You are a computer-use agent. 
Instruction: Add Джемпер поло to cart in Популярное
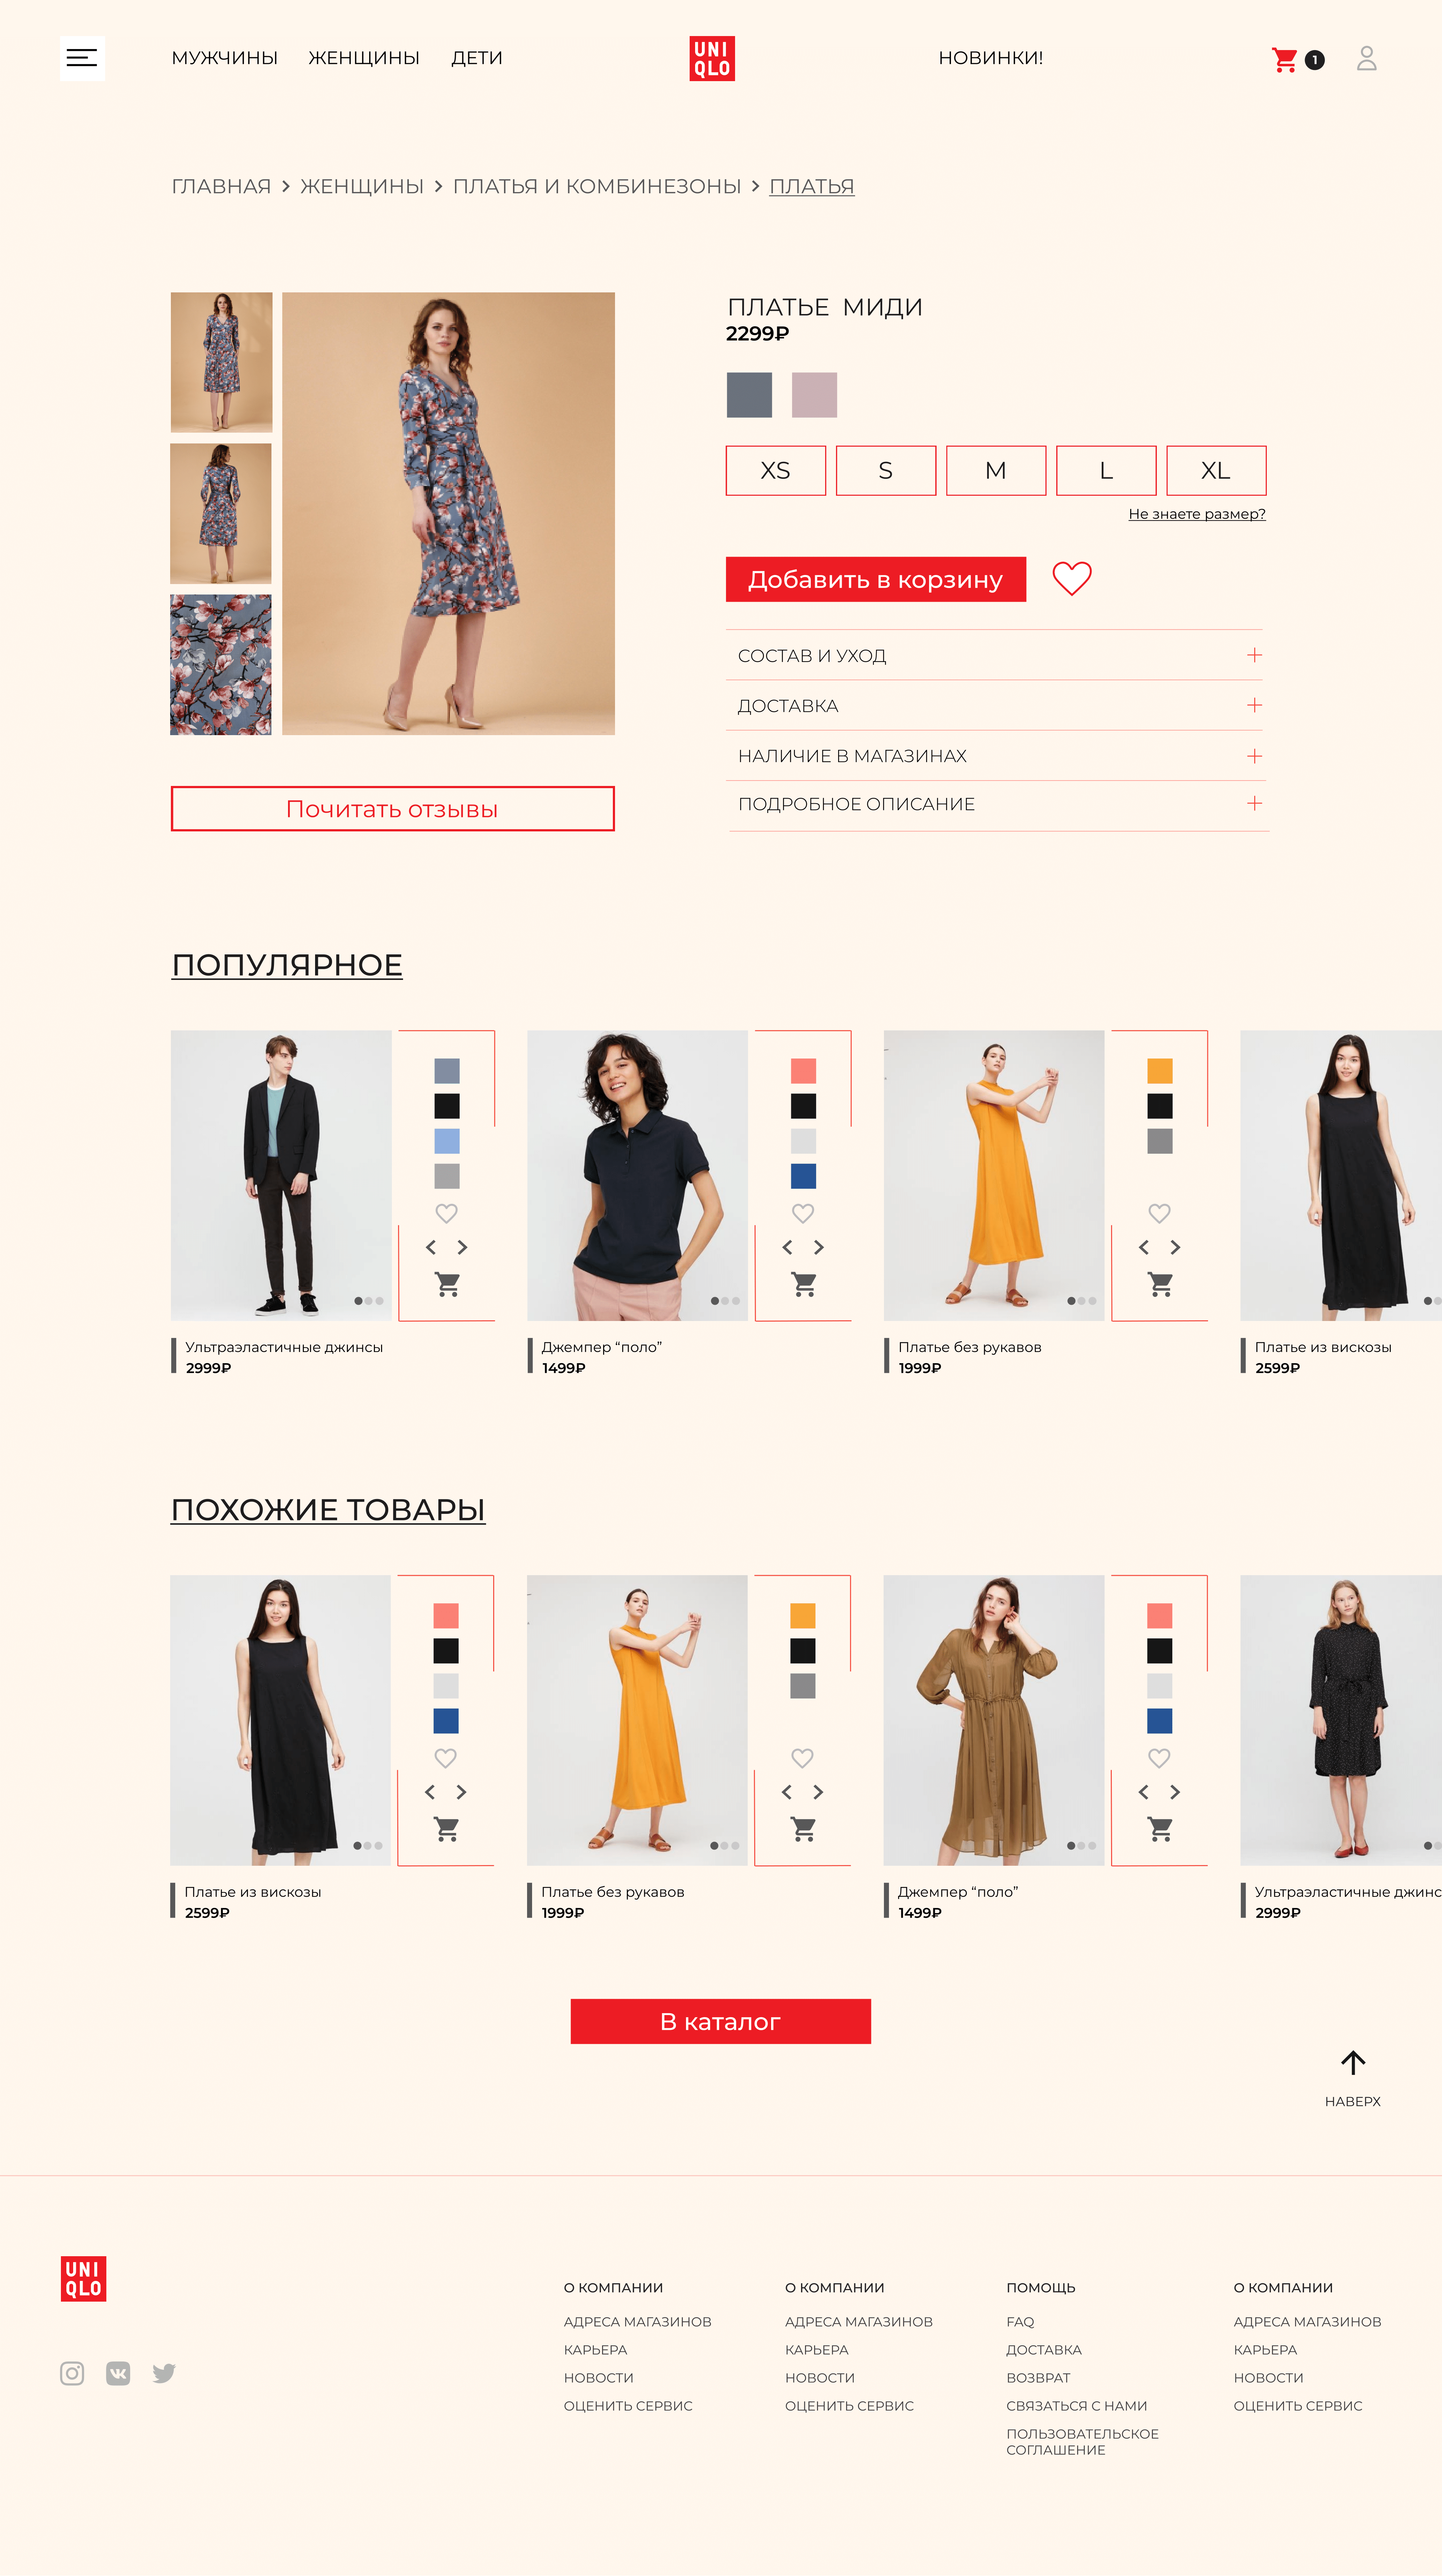click(804, 1284)
